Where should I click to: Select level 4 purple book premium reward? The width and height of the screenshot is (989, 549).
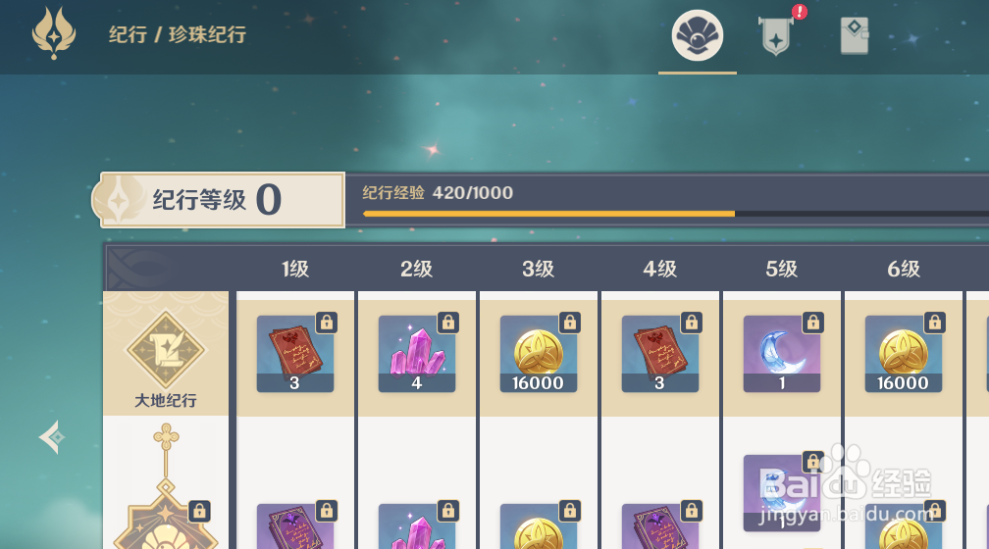click(660, 525)
